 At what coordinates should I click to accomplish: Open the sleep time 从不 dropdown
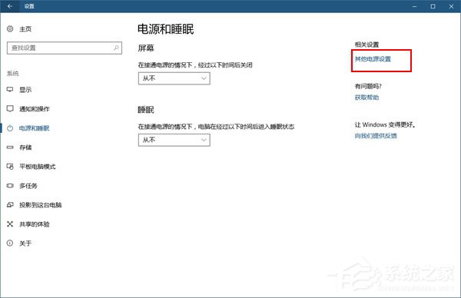point(174,140)
